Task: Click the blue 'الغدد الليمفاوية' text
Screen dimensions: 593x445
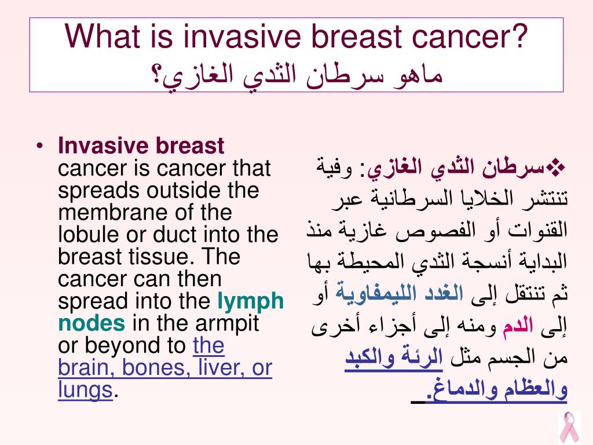Action: pyautogui.click(x=399, y=293)
